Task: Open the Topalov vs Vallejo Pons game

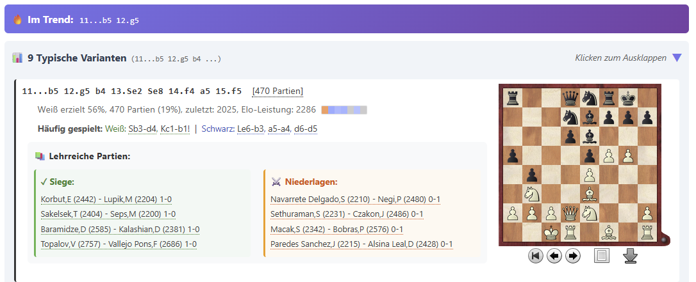Action: point(119,244)
